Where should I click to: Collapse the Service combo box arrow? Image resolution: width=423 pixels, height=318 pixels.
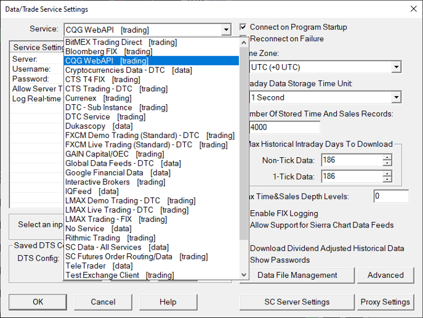tap(226, 30)
